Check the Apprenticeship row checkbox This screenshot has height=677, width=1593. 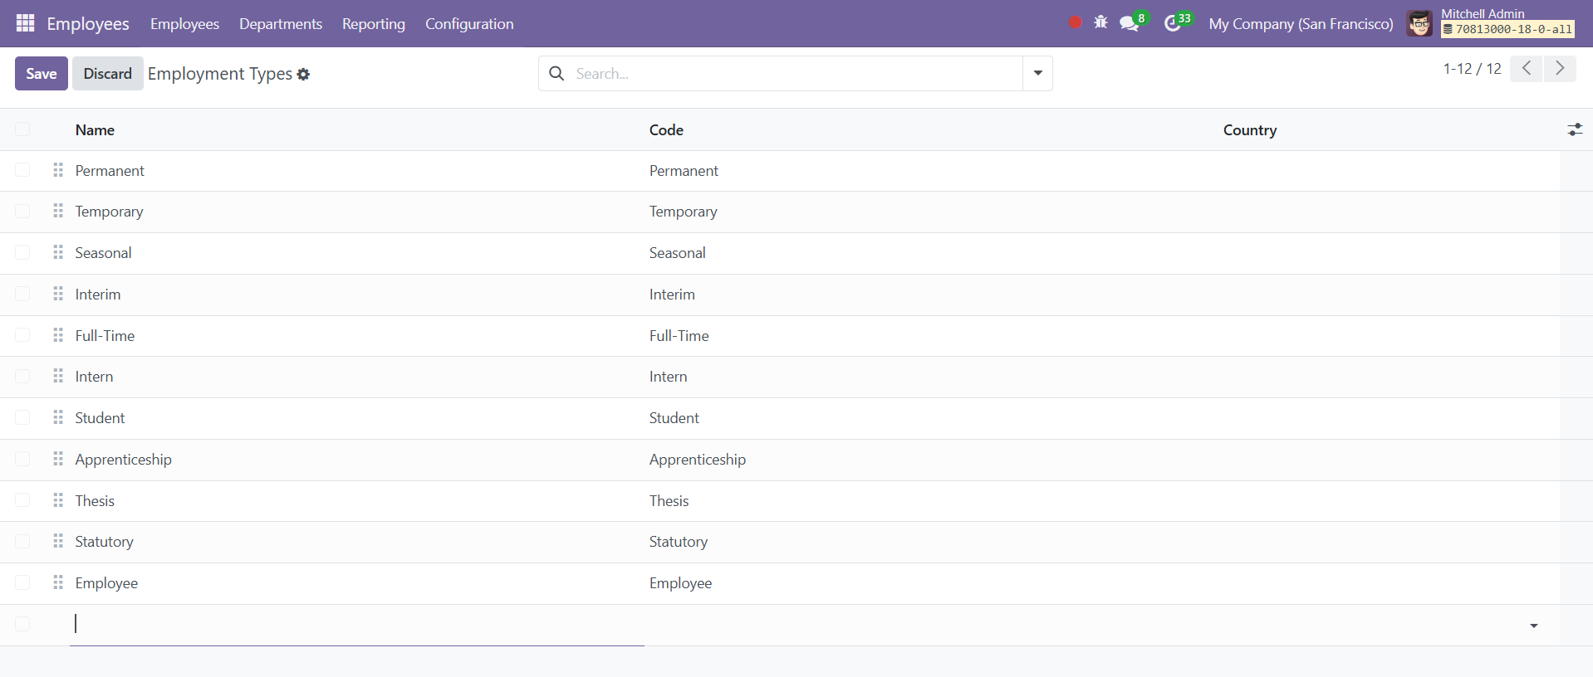(x=22, y=459)
